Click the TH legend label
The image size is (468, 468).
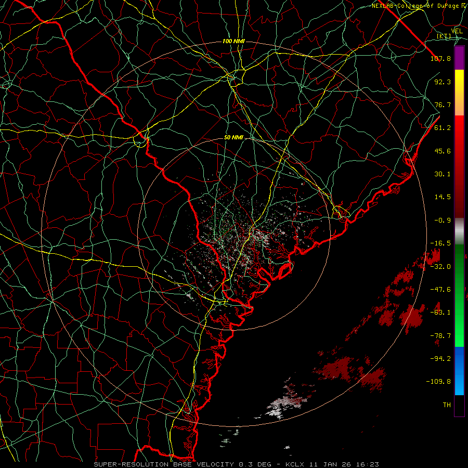click(x=447, y=405)
